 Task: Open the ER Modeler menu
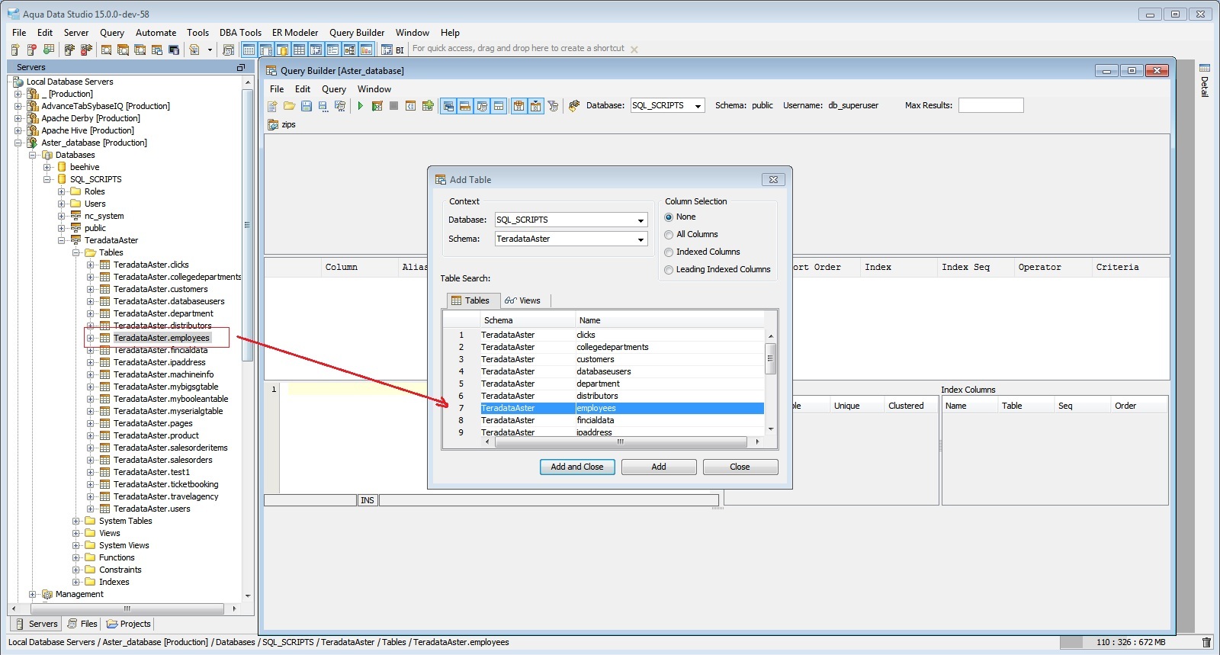tap(295, 33)
